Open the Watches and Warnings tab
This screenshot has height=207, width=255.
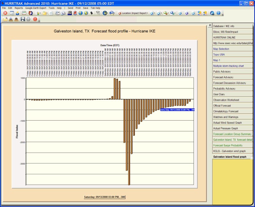coord(233,117)
